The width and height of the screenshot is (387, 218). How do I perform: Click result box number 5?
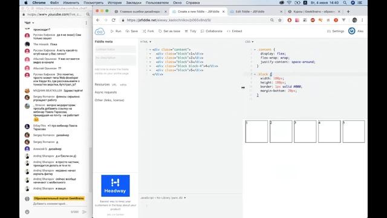(x=353, y=131)
